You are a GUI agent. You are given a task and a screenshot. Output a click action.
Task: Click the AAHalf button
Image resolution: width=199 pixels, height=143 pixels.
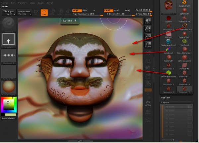point(148,45)
